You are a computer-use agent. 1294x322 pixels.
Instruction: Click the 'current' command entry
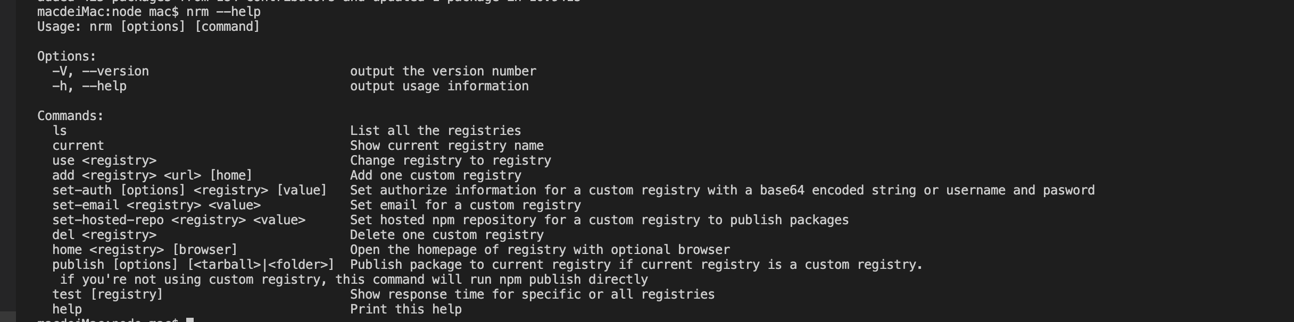[78, 146]
